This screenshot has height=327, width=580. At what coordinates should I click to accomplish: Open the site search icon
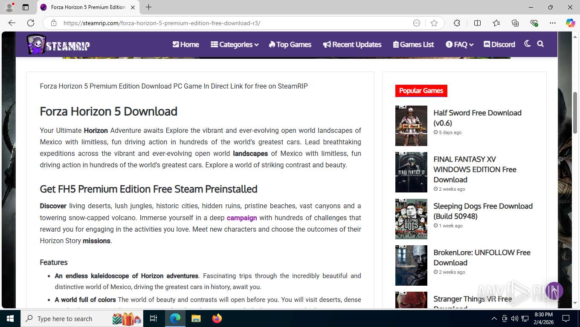pos(540,44)
